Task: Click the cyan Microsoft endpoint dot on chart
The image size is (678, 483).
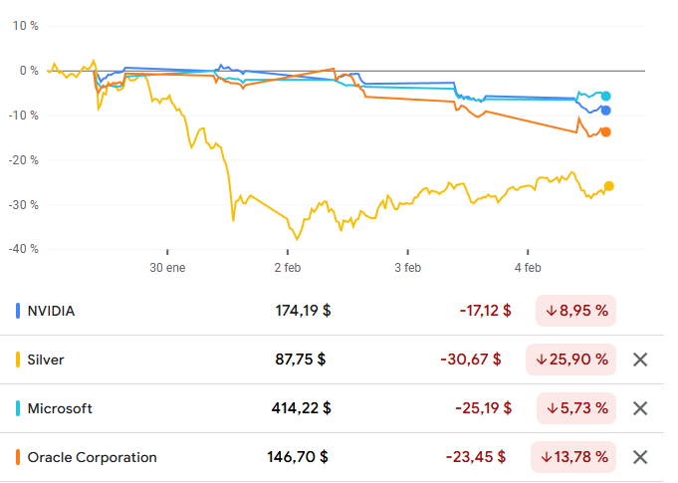Action: tap(605, 96)
